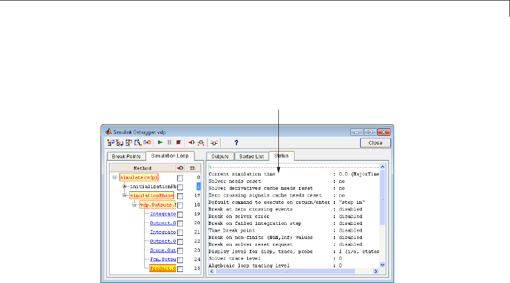This screenshot has width=510, height=283.
Task: Select the Simulation Loop tab
Action: click(170, 156)
